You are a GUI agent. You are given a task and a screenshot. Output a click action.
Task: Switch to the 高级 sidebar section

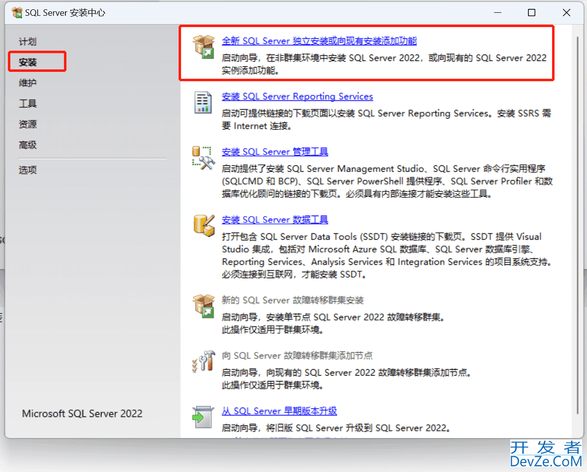[x=28, y=145]
